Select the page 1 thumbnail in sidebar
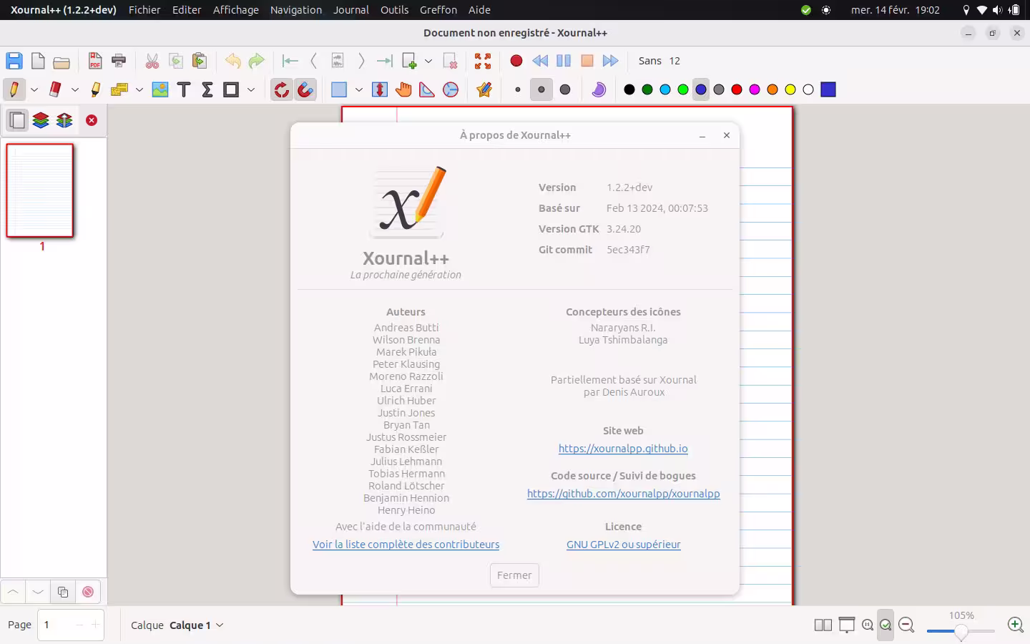The image size is (1030, 644). click(x=40, y=190)
